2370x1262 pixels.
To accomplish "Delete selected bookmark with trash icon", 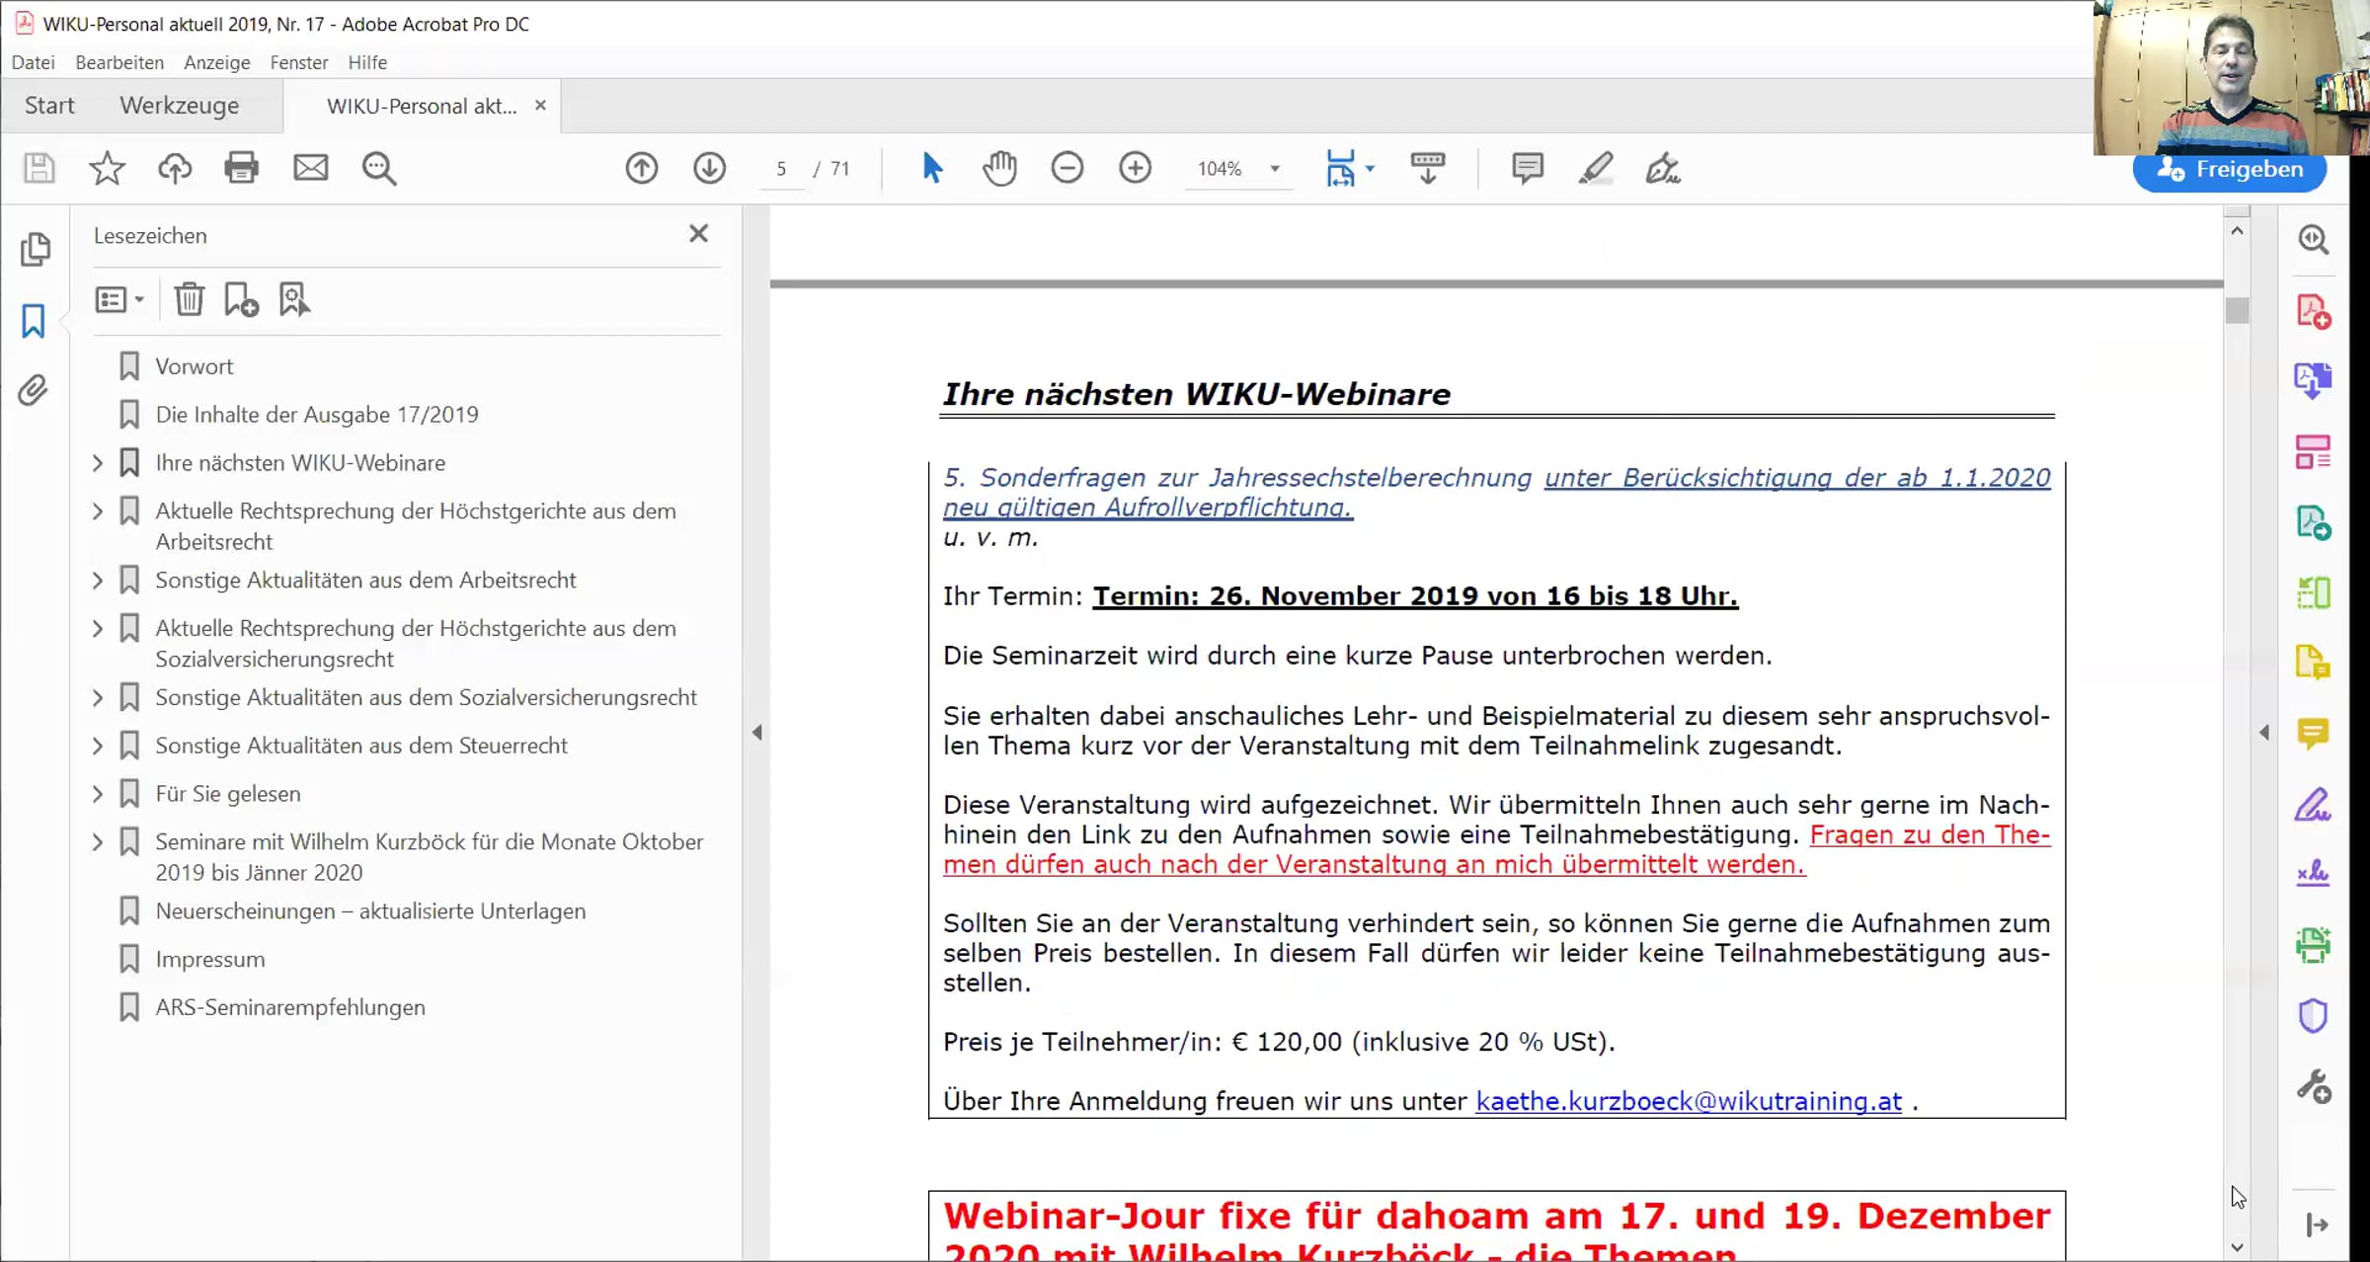I will point(189,299).
